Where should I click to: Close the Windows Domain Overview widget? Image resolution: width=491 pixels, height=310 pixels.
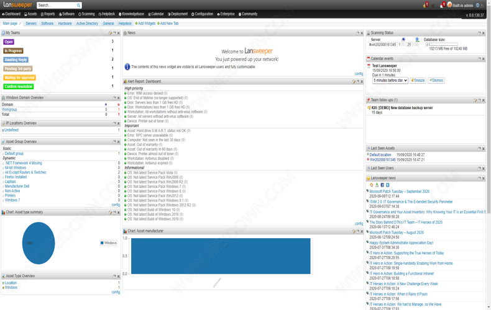[118, 98]
